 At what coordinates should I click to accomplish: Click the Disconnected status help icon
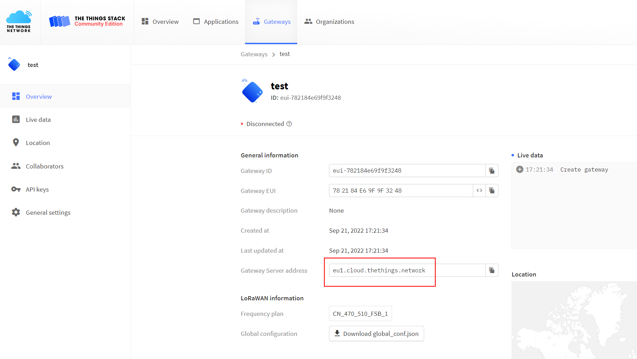pos(289,124)
